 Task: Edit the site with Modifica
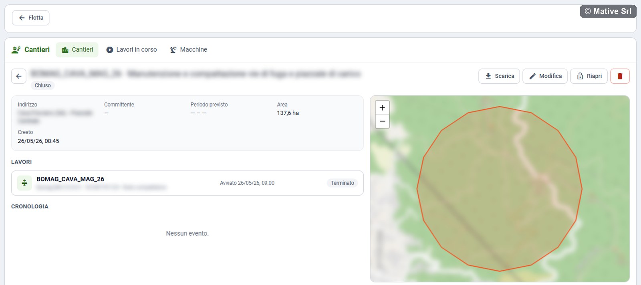(545, 76)
